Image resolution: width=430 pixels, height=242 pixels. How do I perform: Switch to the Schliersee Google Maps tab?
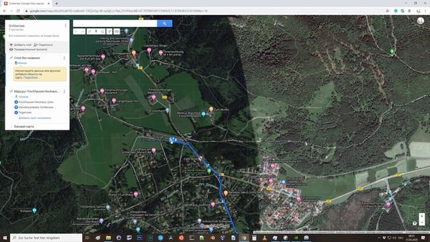(26, 3)
